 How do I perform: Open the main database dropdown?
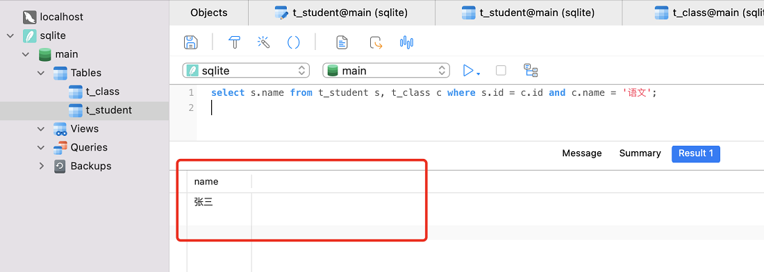pos(386,71)
